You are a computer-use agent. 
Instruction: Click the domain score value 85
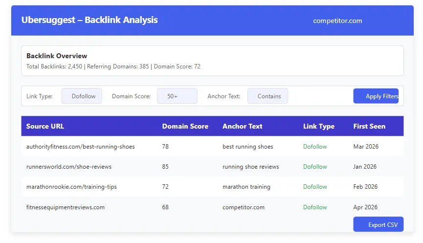[165, 166]
